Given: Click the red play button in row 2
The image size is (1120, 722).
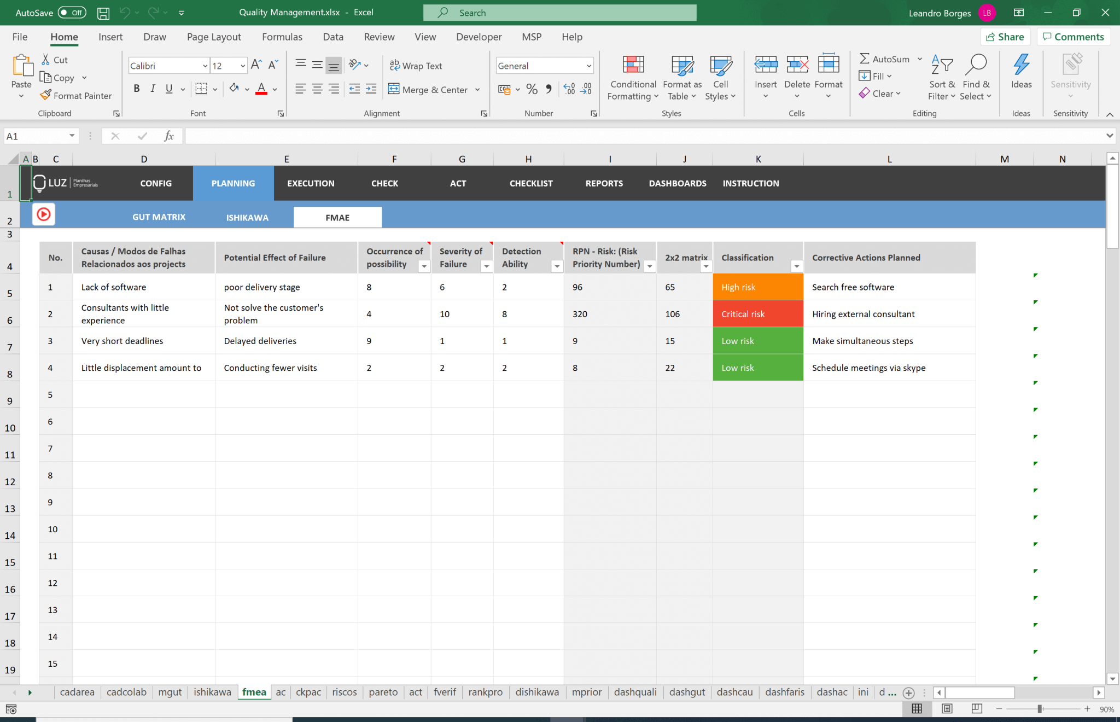Looking at the screenshot, I should click(x=44, y=214).
